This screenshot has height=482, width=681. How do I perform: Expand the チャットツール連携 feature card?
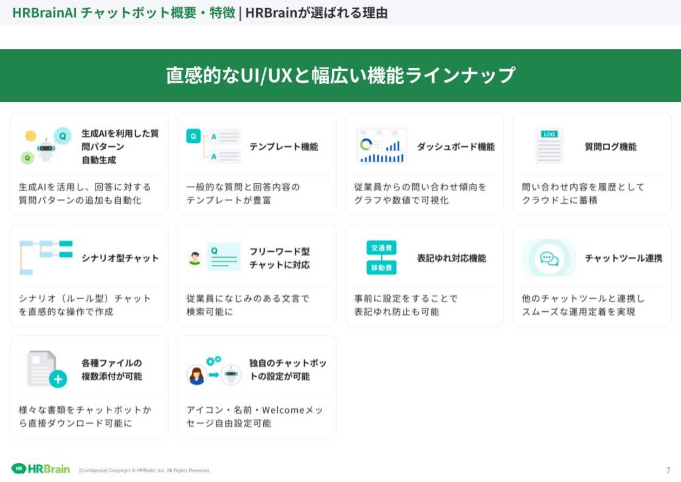(x=592, y=275)
